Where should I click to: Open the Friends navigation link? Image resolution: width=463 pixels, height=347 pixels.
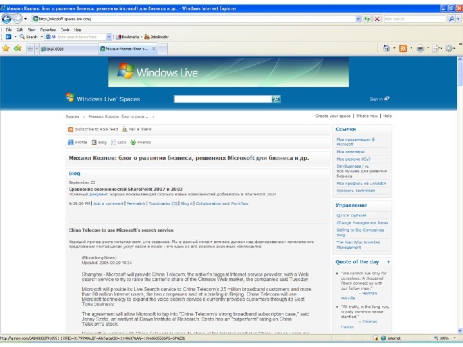coord(141,143)
